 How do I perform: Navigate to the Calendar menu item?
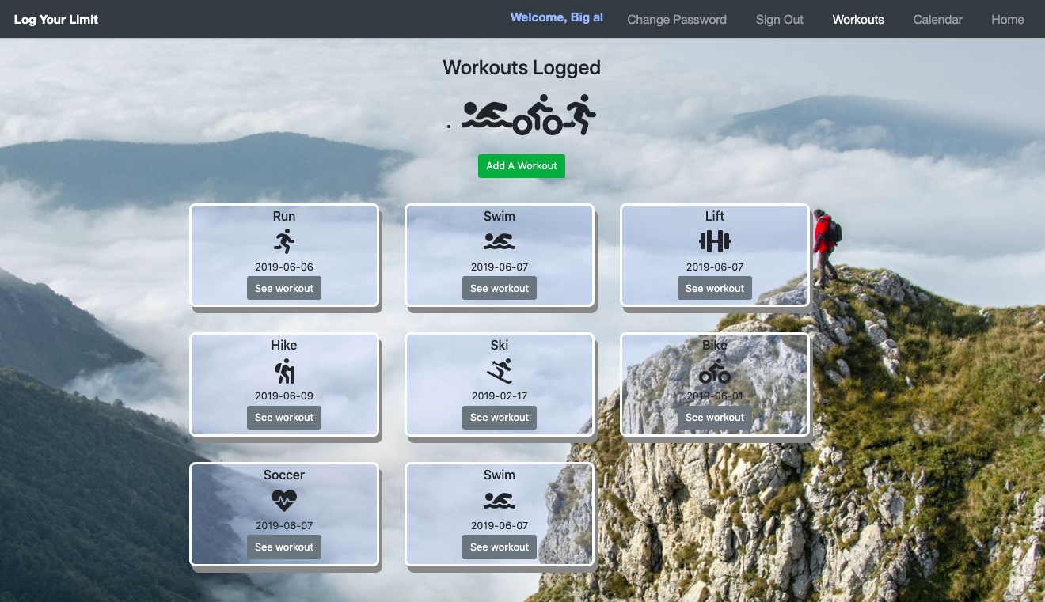click(x=937, y=19)
